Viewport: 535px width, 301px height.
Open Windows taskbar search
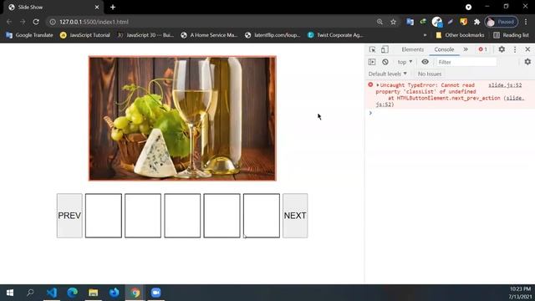[x=30, y=293]
